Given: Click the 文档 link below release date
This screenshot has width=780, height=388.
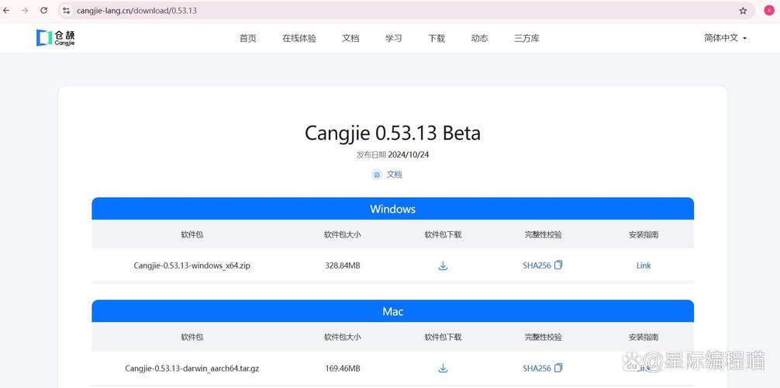Looking at the screenshot, I should [395, 175].
